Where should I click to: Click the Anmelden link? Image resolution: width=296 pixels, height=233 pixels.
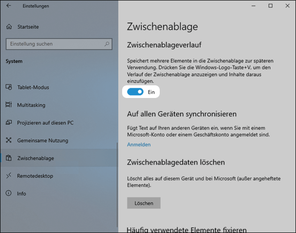point(139,144)
